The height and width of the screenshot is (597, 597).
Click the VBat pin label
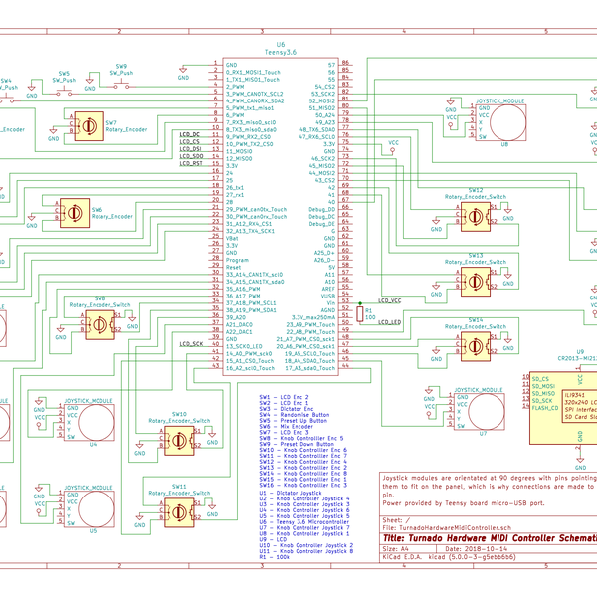pyautogui.click(x=232, y=239)
